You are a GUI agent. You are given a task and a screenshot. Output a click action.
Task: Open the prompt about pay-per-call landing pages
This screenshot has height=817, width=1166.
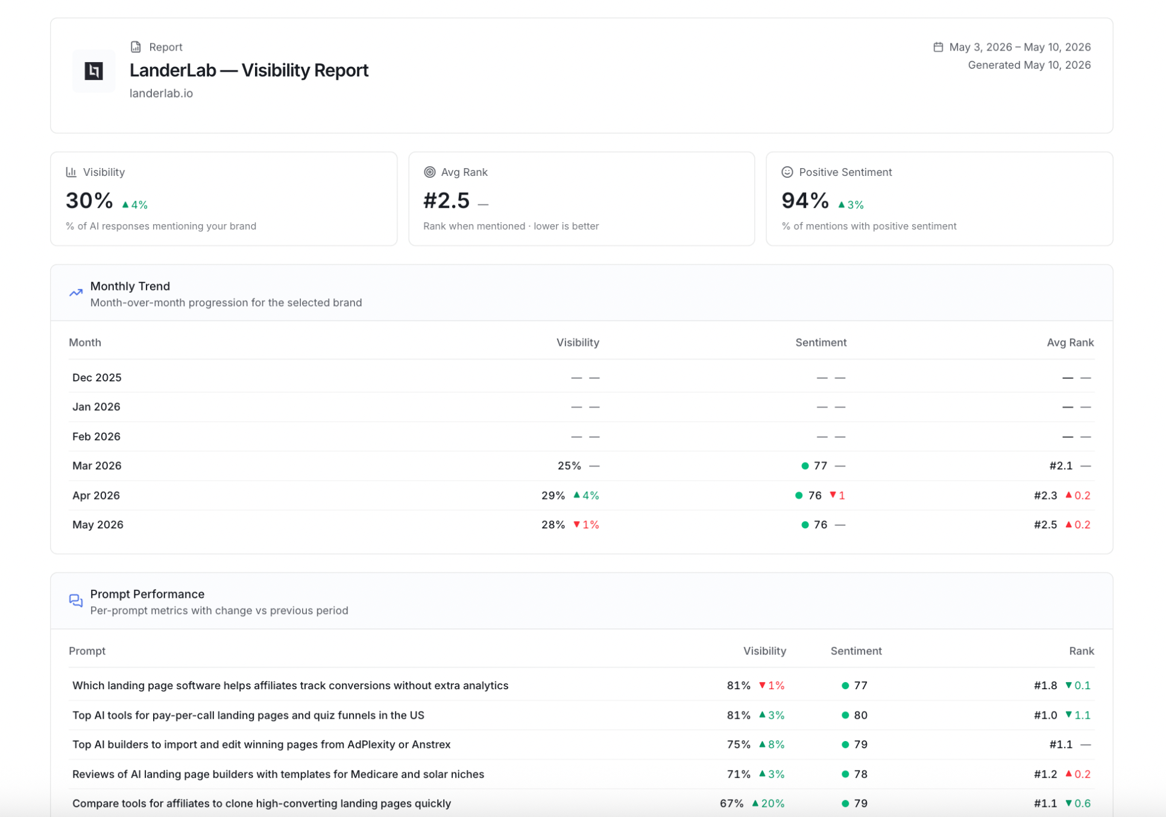[248, 715]
